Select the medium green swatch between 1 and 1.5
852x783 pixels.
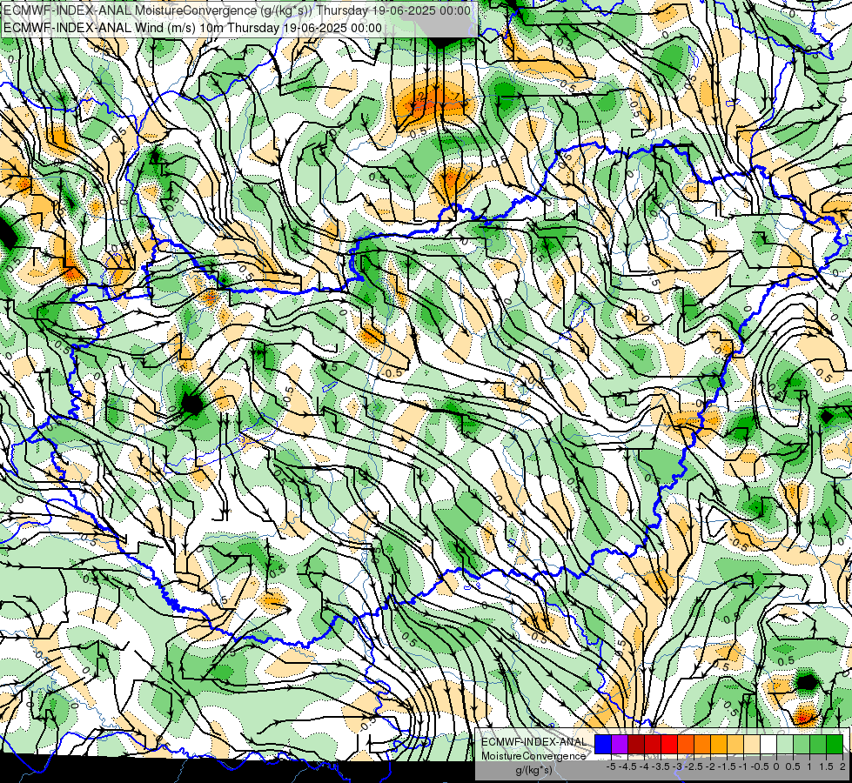[x=818, y=744]
